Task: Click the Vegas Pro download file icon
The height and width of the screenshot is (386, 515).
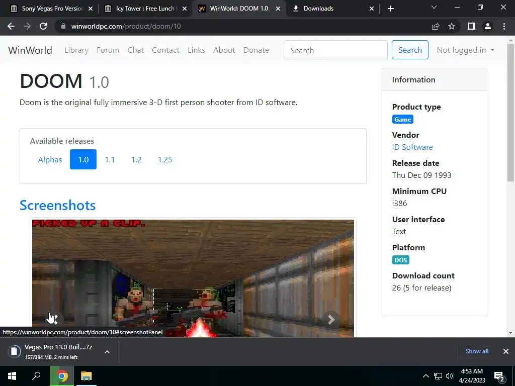Action: [14, 351]
